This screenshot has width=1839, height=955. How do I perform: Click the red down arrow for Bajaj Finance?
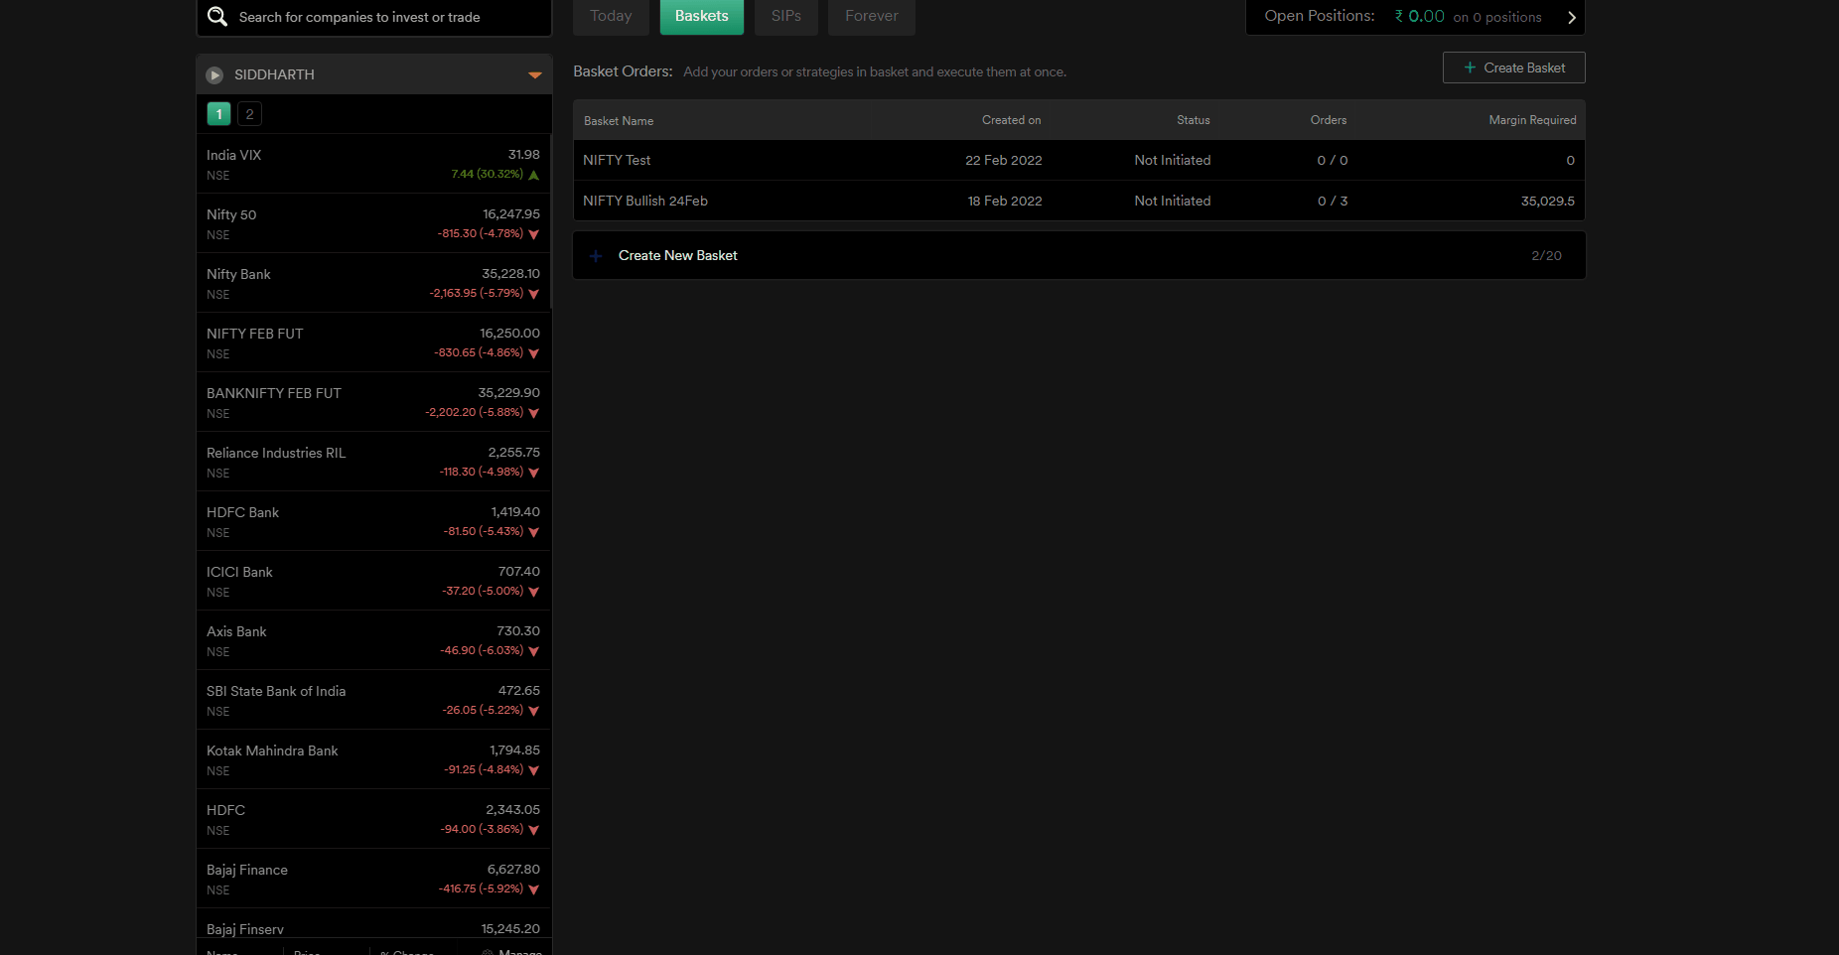534,889
